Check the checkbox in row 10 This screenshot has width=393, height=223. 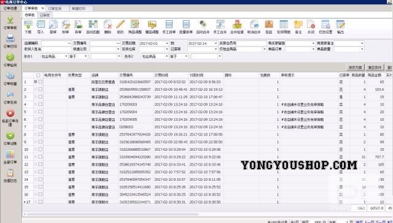(41, 149)
